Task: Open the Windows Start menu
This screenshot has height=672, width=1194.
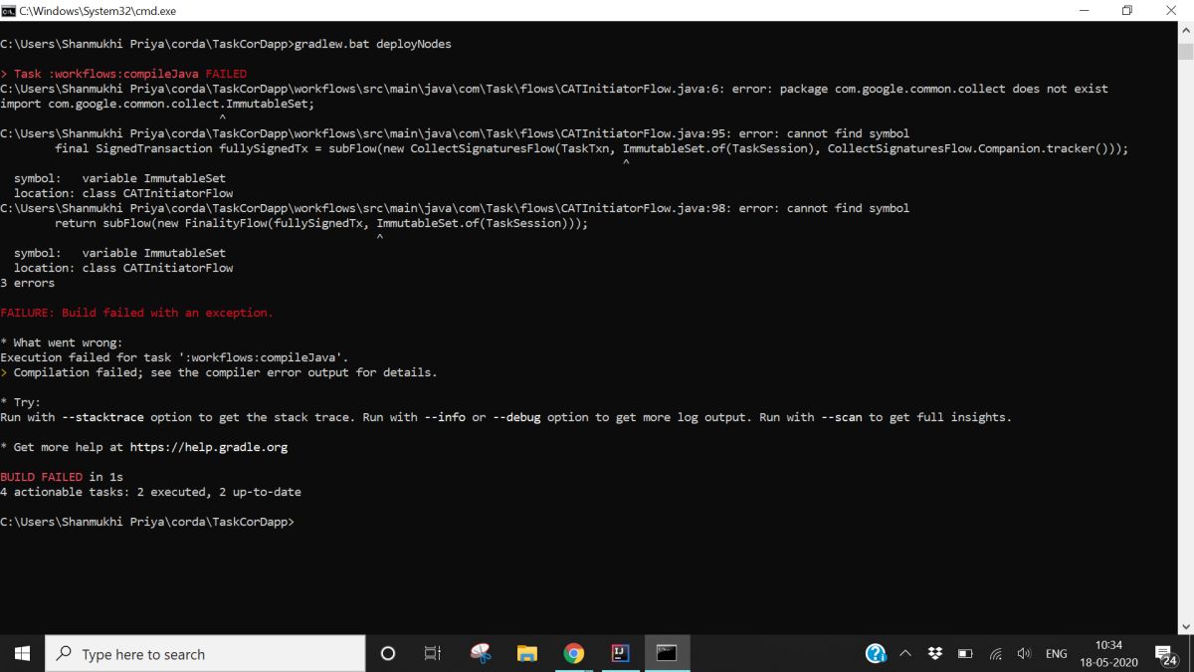Action: pos(22,654)
